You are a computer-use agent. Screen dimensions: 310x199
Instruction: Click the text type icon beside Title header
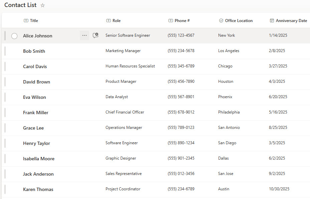pos(26,21)
